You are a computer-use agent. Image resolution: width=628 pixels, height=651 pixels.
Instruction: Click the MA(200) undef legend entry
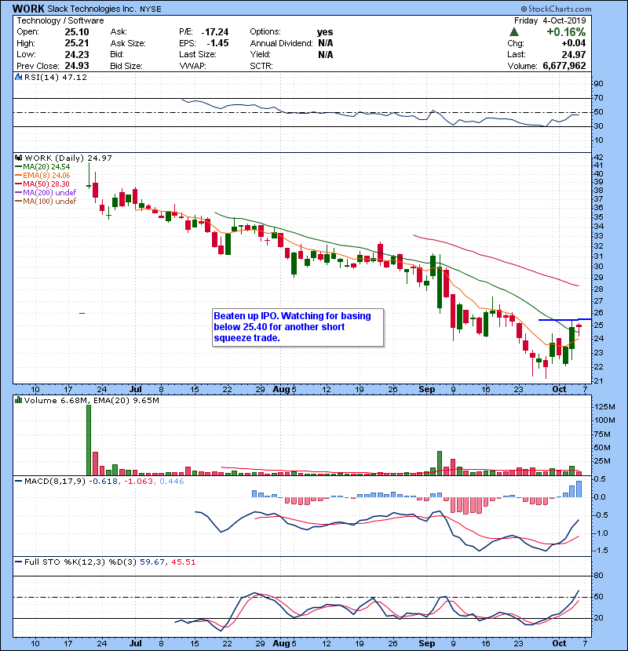click(46, 193)
